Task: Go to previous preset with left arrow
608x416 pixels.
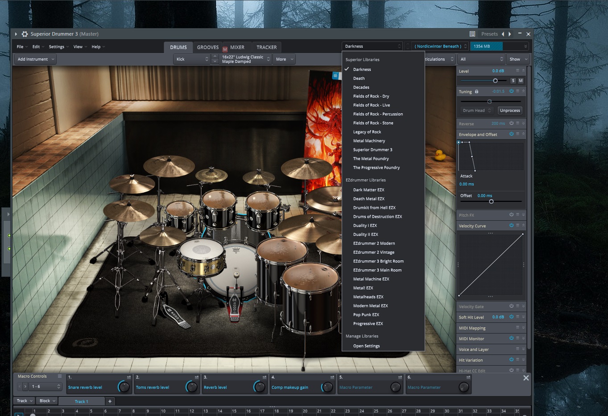Action: [x=503, y=34]
